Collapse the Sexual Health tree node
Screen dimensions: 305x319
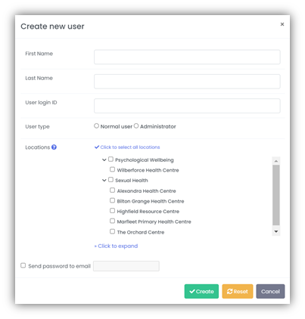104,181
